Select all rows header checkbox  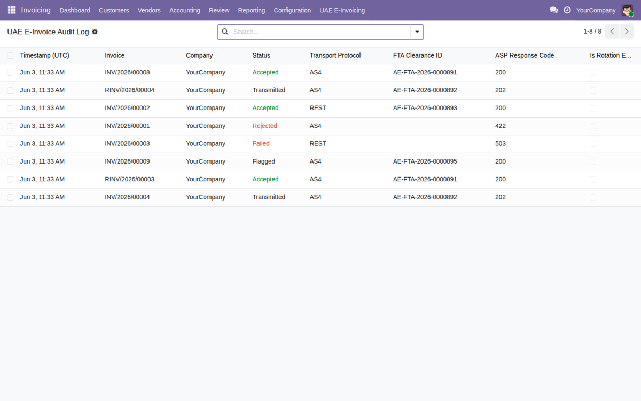pyautogui.click(x=10, y=56)
